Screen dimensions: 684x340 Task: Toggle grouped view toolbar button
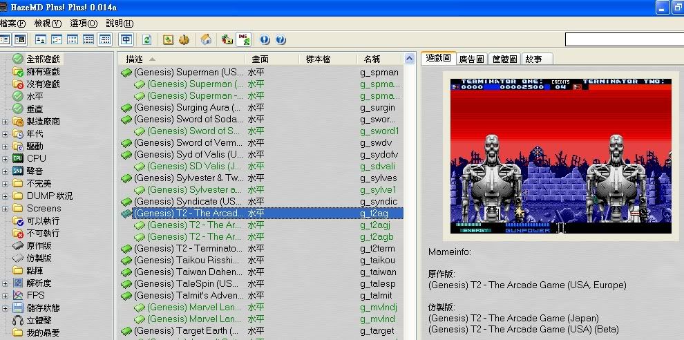click(105, 39)
